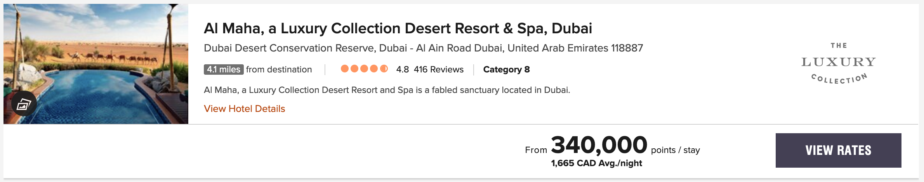Click the camel caravan in the photo
Image resolution: width=924 pixels, height=182 pixels.
pos(116,59)
